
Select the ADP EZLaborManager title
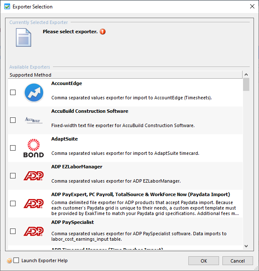(77, 167)
